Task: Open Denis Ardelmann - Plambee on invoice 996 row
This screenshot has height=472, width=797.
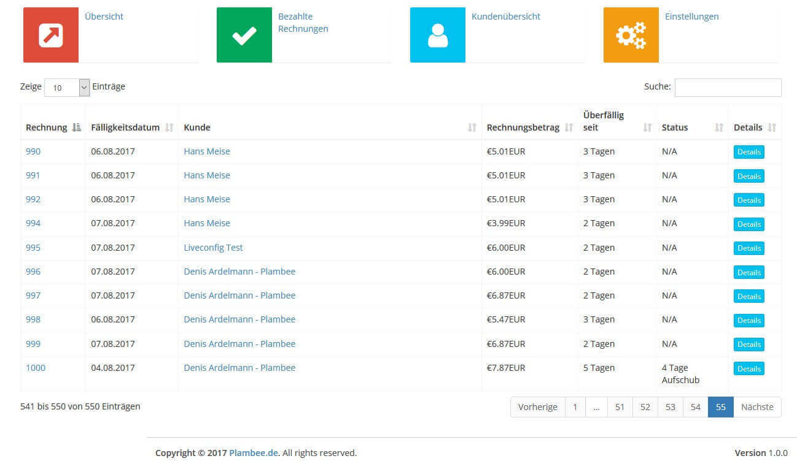Action: pyautogui.click(x=239, y=272)
